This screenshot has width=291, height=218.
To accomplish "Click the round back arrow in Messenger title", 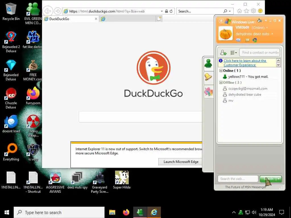I will click(221, 21).
